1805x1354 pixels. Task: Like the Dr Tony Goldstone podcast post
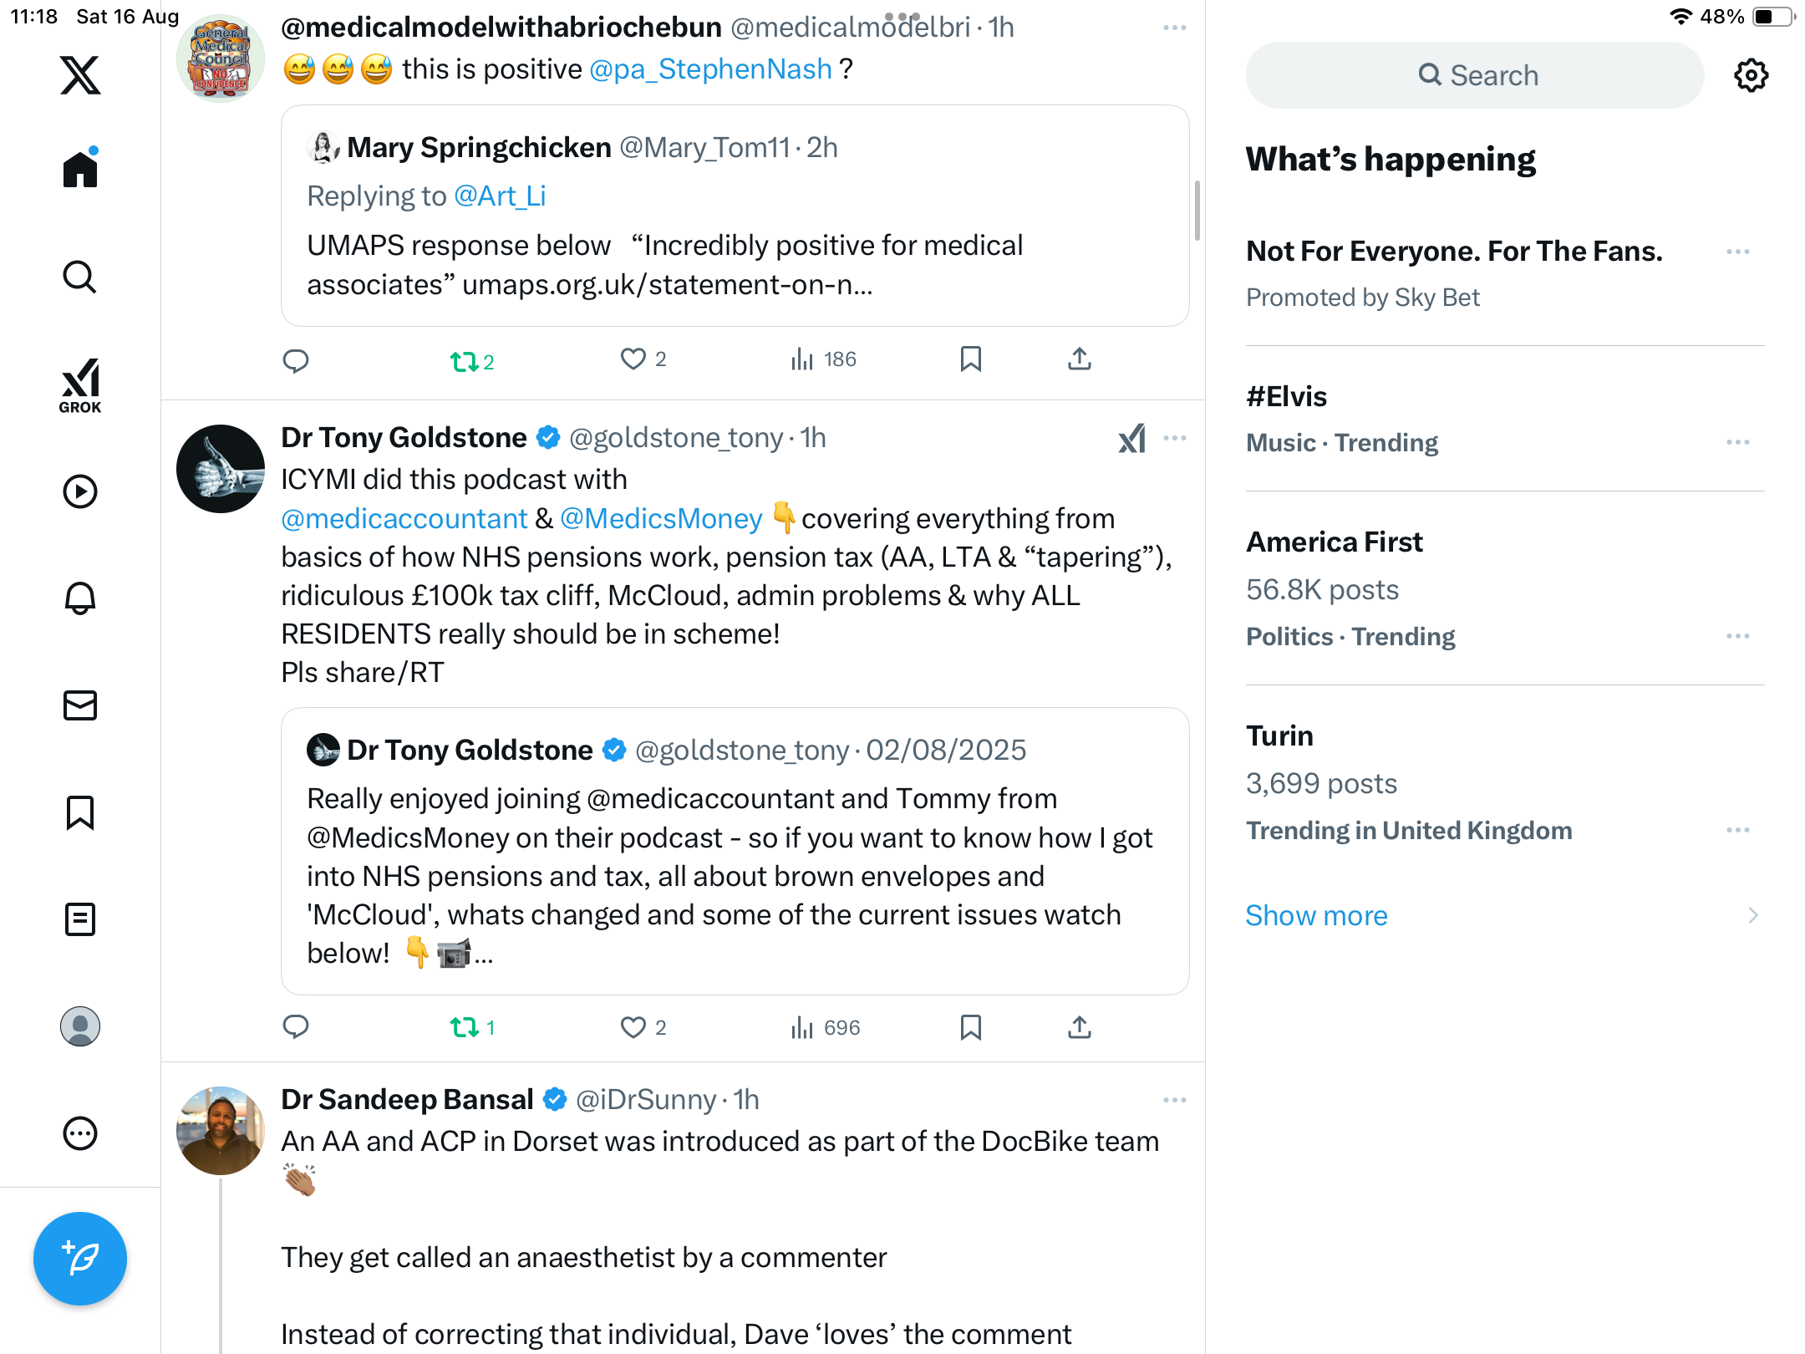tap(633, 1027)
